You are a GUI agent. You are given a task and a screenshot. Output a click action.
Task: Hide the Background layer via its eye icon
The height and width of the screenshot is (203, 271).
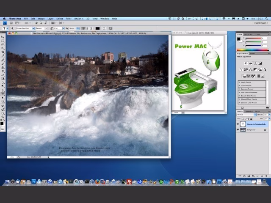(238, 130)
